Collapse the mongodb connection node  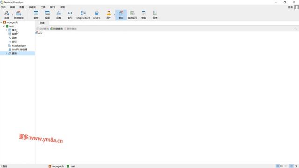pos(1,22)
